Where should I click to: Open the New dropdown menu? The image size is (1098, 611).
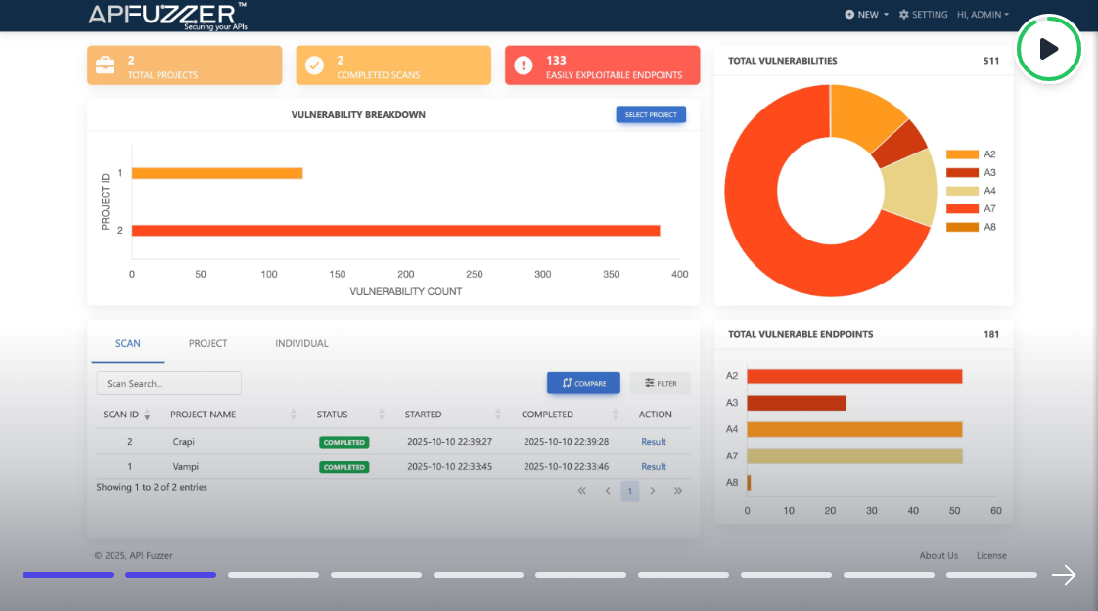[866, 15]
